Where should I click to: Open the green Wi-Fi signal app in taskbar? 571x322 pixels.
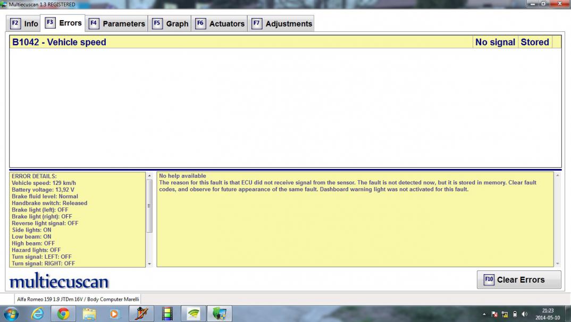pos(194,313)
